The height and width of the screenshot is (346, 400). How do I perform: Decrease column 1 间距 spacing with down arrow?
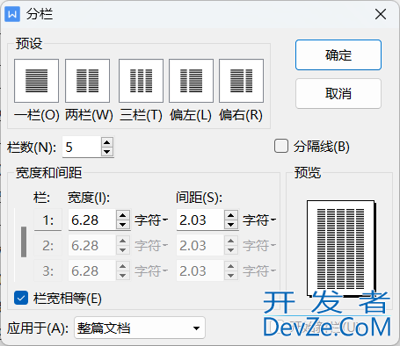click(231, 224)
